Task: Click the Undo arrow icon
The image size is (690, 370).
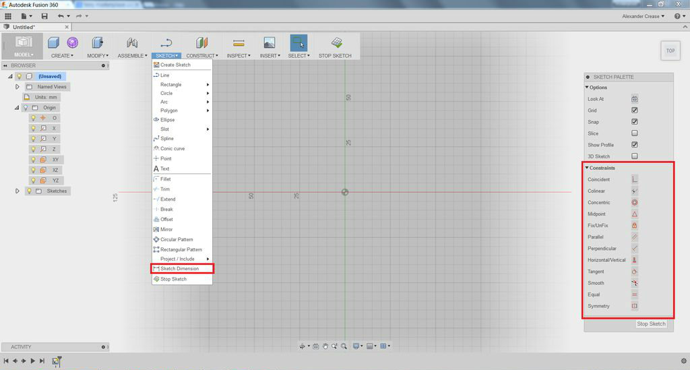Action: (x=61, y=16)
